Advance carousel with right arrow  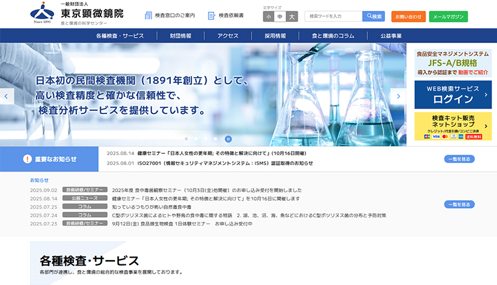(398, 95)
